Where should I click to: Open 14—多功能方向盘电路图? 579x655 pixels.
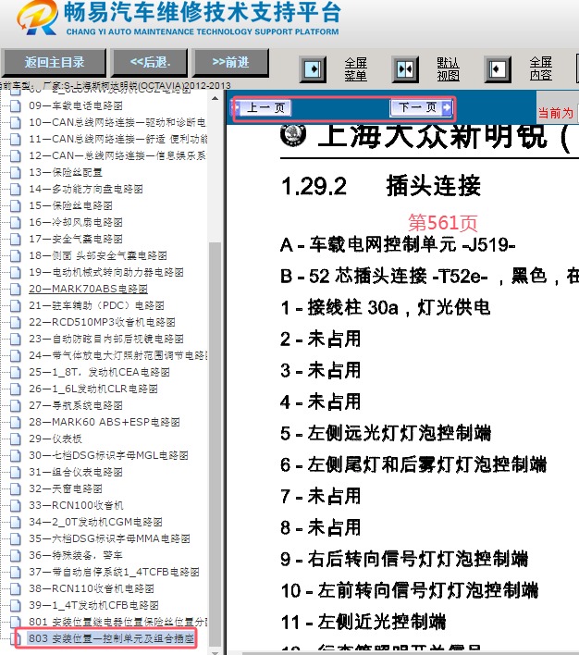[x=86, y=189]
